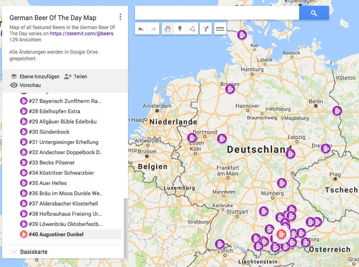Click beer marker north of Nürnberg

(282, 183)
